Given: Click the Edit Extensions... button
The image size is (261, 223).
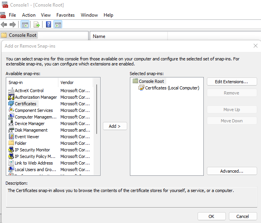Looking at the screenshot, I should (x=232, y=82).
